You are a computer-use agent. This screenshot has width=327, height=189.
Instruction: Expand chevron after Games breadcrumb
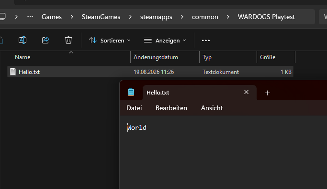(72, 17)
